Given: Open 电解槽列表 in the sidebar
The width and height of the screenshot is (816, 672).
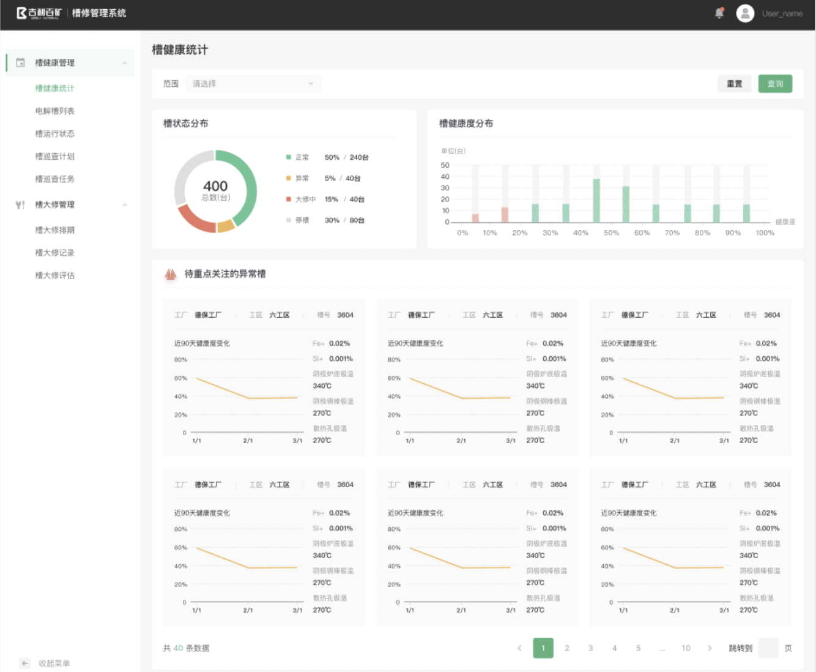Looking at the screenshot, I should tap(55, 111).
